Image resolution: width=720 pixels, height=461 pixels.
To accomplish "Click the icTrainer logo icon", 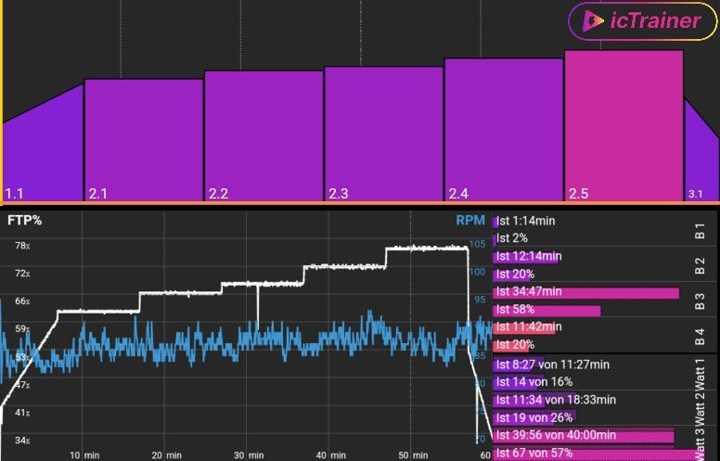I will click(x=590, y=20).
